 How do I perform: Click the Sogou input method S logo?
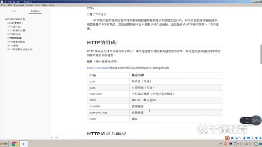(x=227, y=138)
